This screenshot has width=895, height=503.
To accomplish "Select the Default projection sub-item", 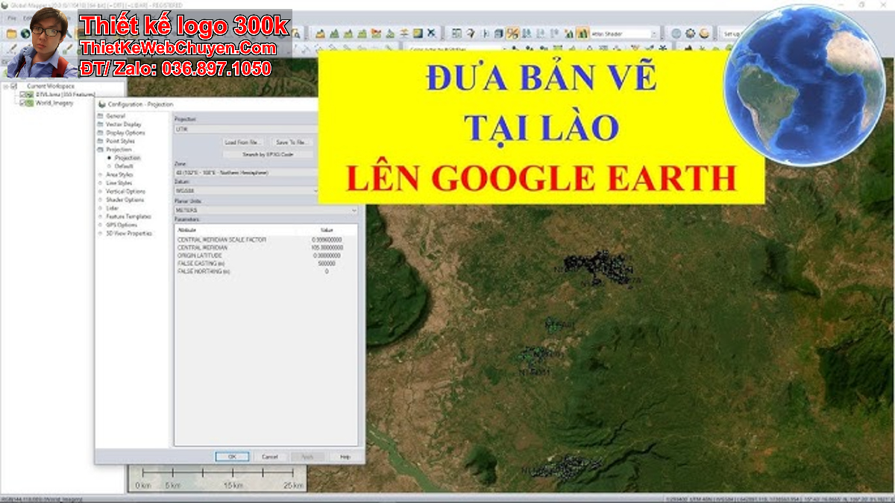I will (124, 165).
